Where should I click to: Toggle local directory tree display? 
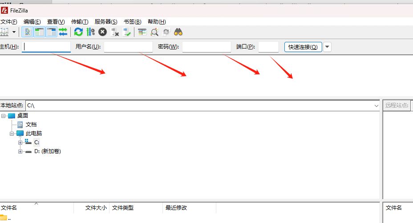click(39, 32)
